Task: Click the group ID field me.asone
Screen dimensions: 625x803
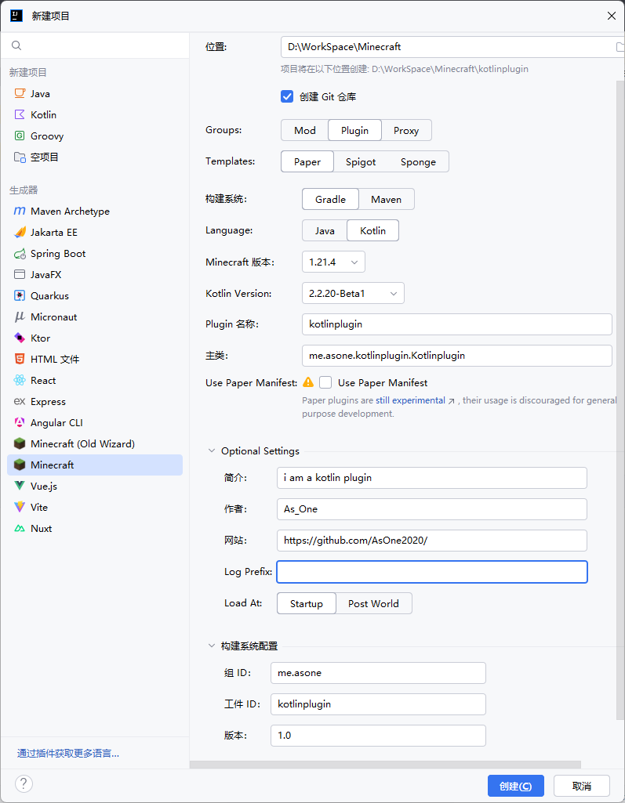Action: pos(378,673)
